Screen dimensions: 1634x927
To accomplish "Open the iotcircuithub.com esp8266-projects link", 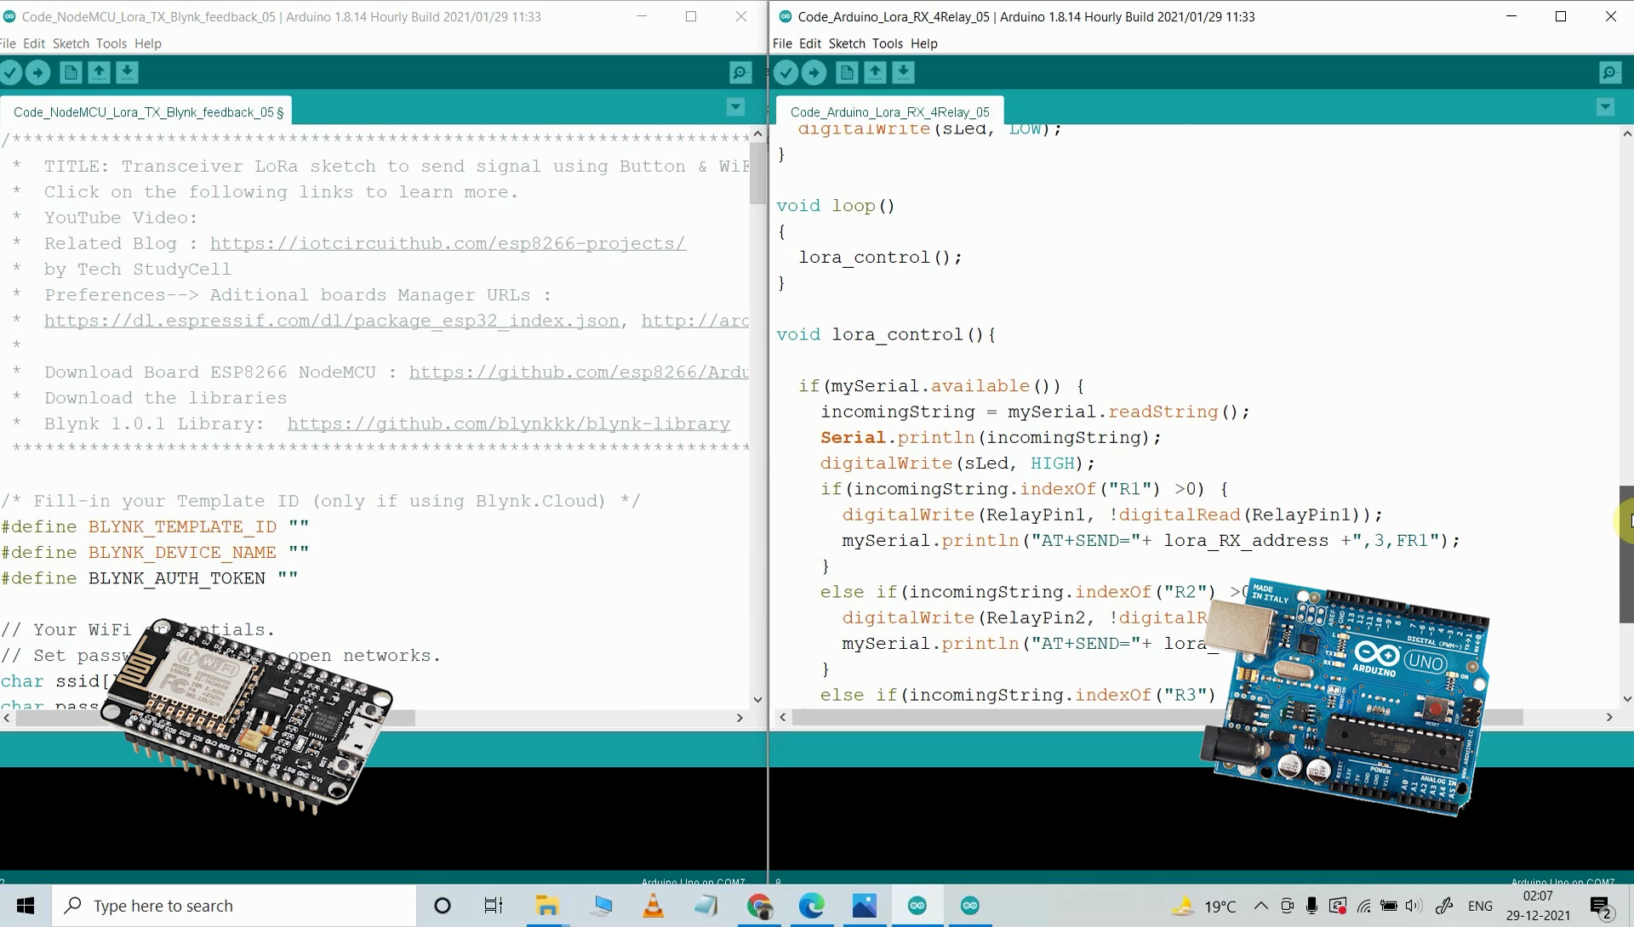I will [x=448, y=243].
